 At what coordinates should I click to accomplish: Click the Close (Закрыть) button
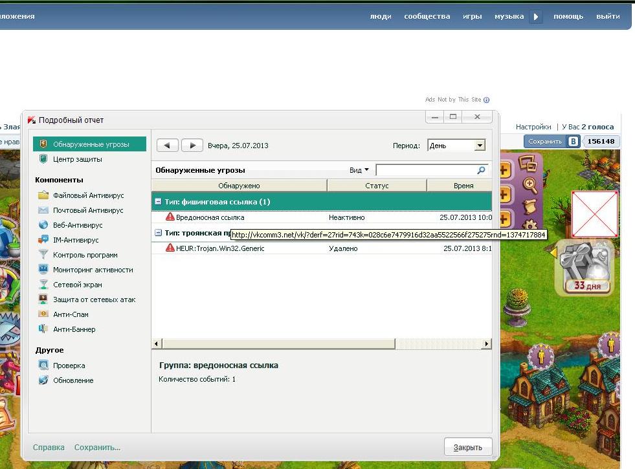click(x=468, y=447)
